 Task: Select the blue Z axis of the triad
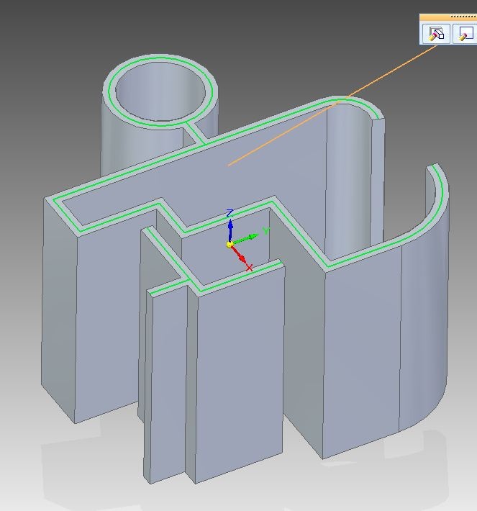[230, 230]
